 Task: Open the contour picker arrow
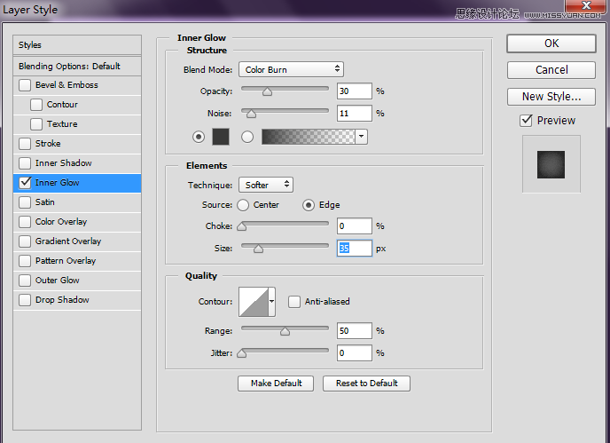pyautogui.click(x=271, y=302)
